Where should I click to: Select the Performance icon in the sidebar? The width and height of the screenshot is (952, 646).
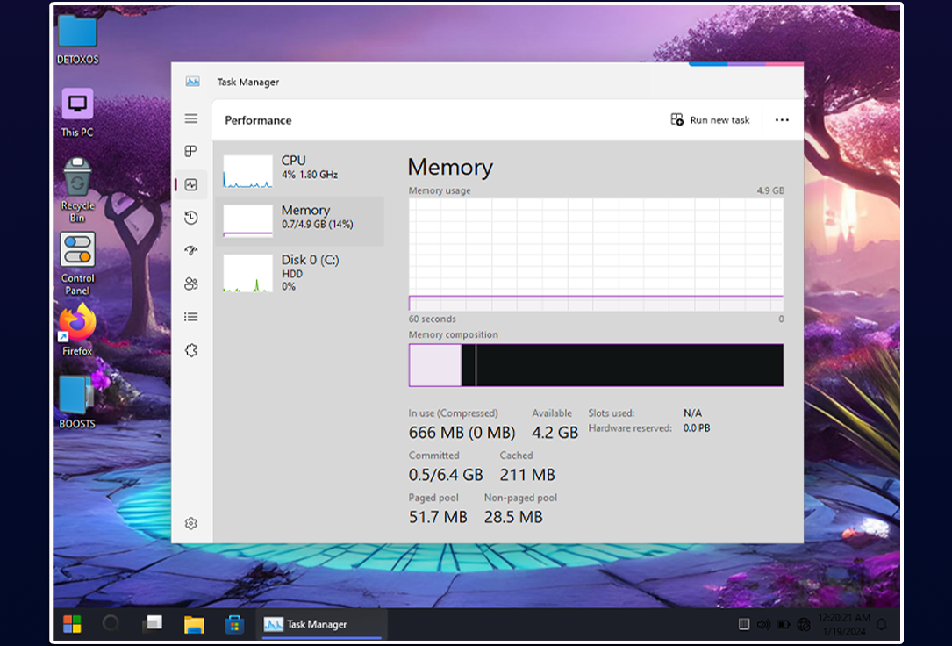click(190, 184)
